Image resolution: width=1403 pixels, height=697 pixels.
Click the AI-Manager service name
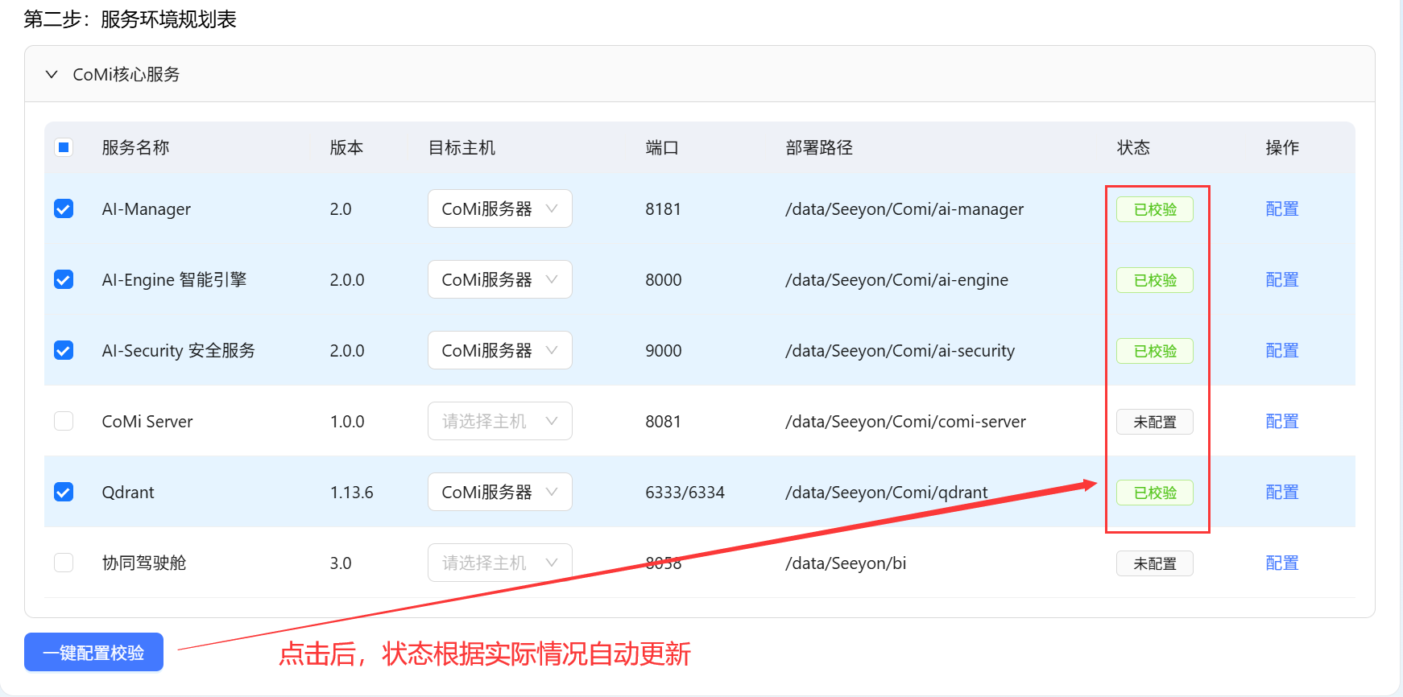(x=147, y=209)
